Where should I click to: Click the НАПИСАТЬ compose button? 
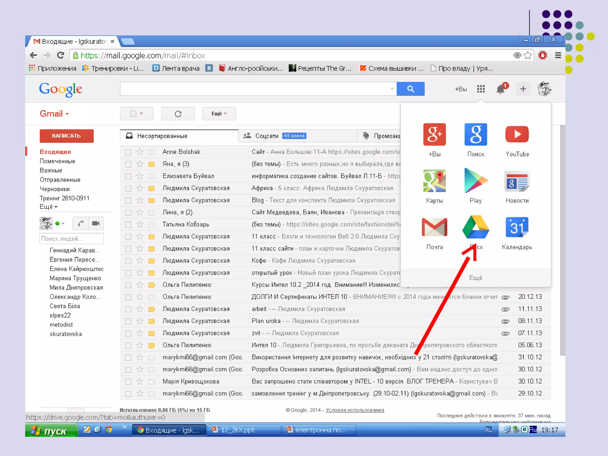pos(66,136)
